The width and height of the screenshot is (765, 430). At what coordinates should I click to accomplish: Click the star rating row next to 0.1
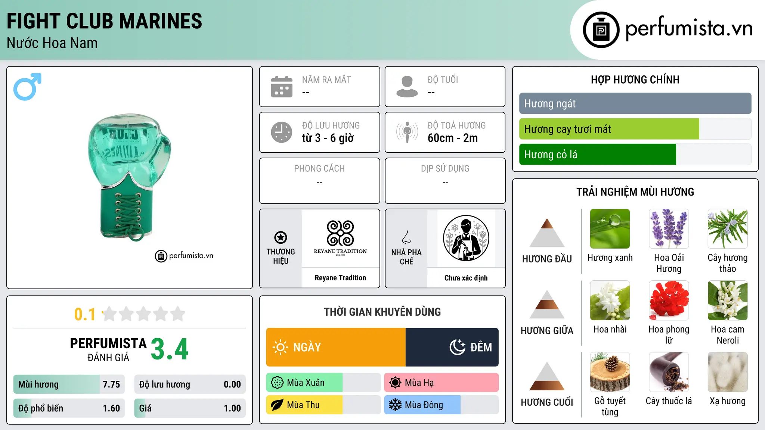(x=144, y=314)
